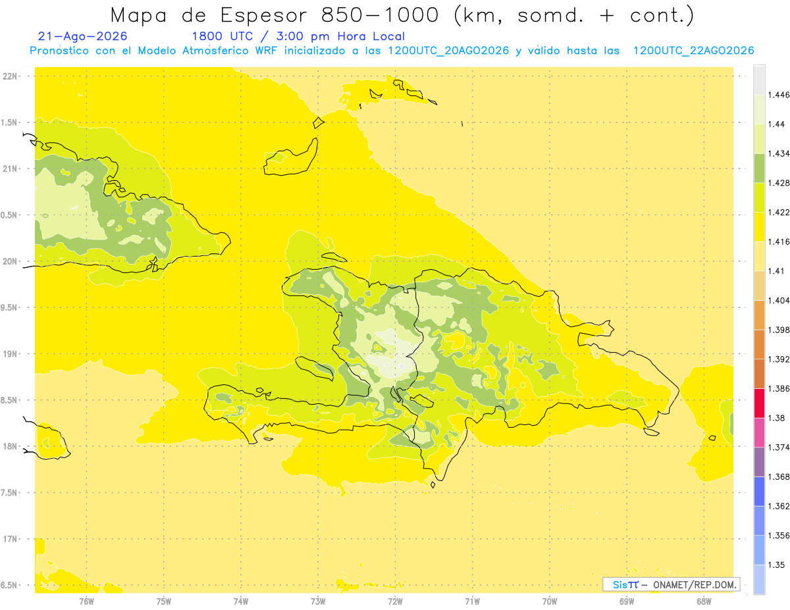This screenshot has width=790, height=610.
Task: Select the legend value '1.386'
Action: [x=779, y=388]
